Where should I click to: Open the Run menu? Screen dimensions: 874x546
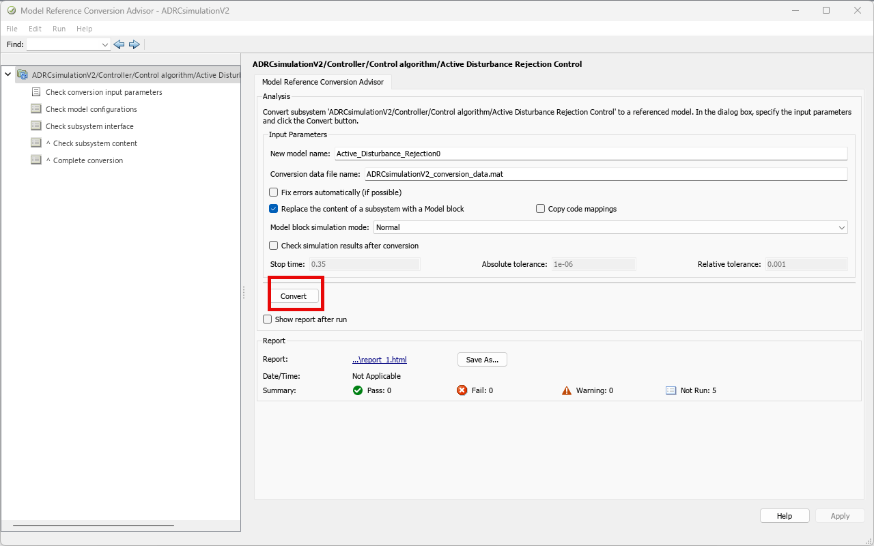pyautogui.click(x=59, y=29)
